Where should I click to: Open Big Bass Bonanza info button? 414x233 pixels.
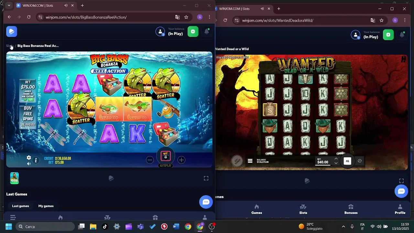[x=36, y=160]
